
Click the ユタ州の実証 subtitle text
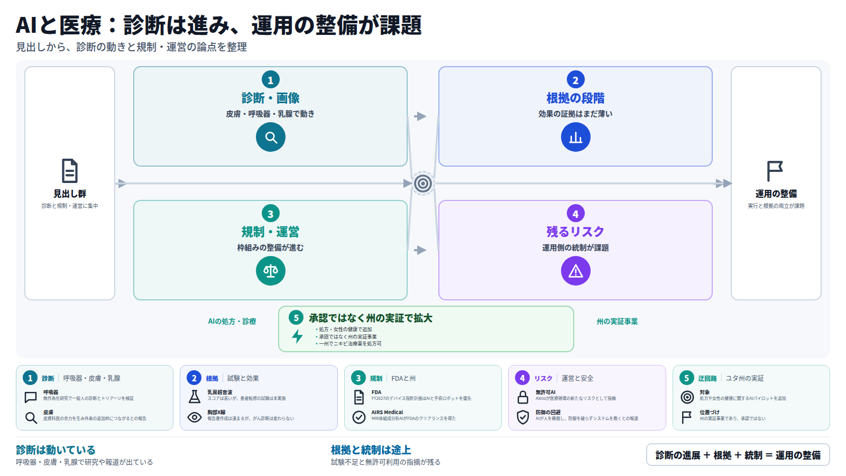pos(745,378)
